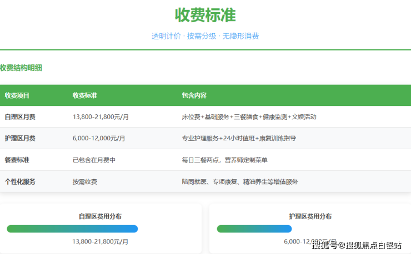Screen dimensions: 411x254
Task: Select the 餐费标准 row label
Action: [x=17, y=160]
